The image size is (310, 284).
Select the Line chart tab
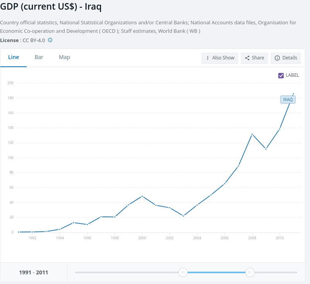coord(14,57)
